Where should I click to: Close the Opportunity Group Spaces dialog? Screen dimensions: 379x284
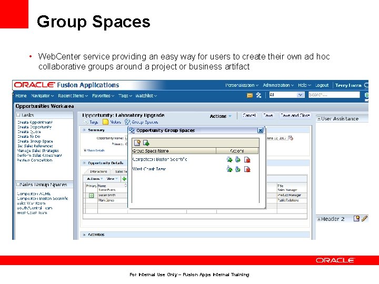click(261, 130)
